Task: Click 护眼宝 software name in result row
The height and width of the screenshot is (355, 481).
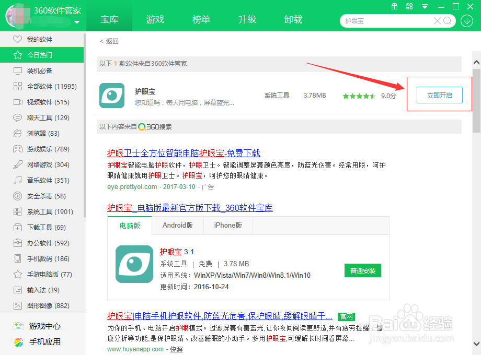Action: tap(145, 91)
